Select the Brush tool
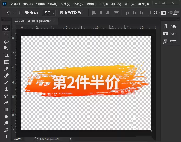The image size is (181, 142). (6, 82)
